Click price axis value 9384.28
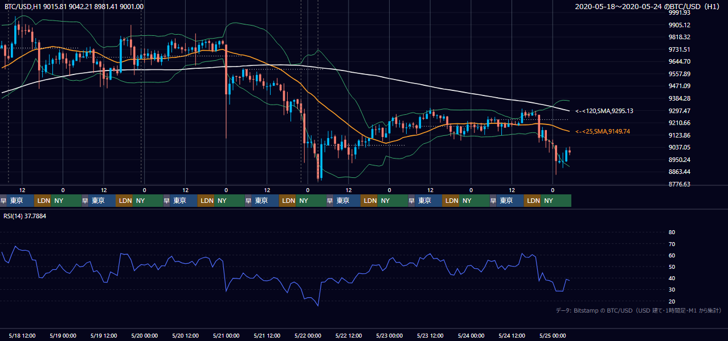728x341 pixels. [680, 98]
